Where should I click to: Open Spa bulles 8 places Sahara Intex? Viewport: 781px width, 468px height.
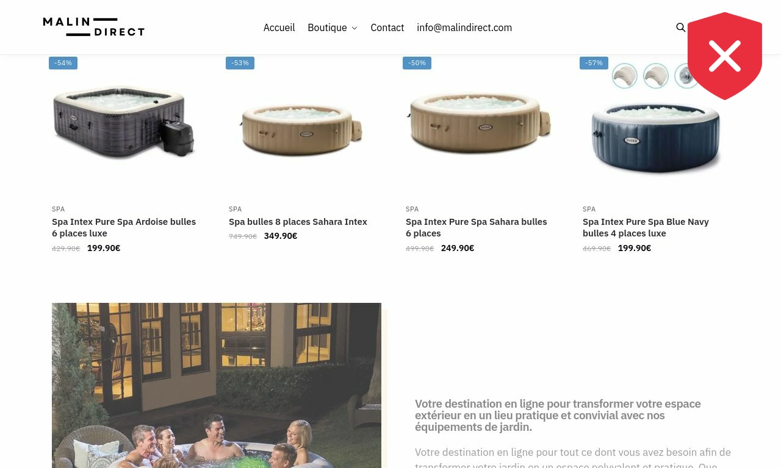pos(298,222)
